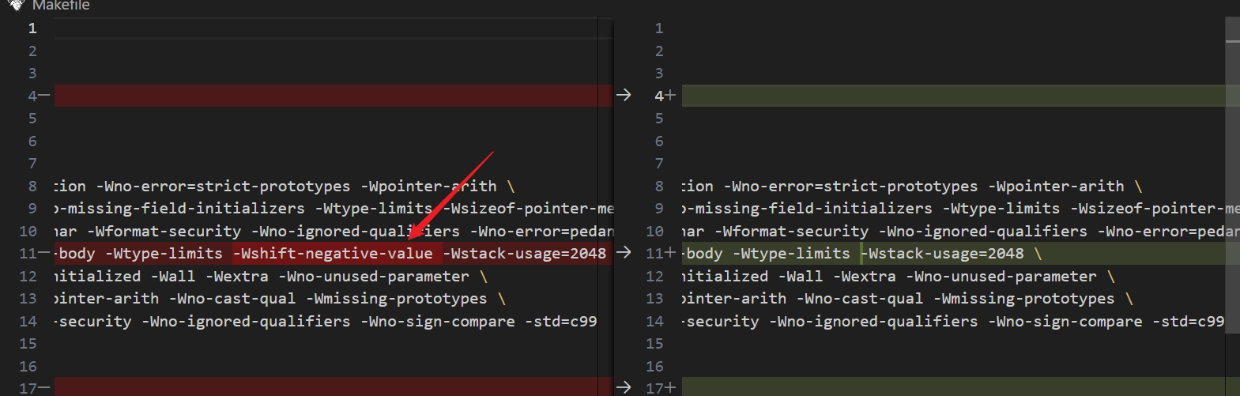
Task: Click -Wpointer-arith on line 8 of modified pane
Action: (x=1056, y=186)
